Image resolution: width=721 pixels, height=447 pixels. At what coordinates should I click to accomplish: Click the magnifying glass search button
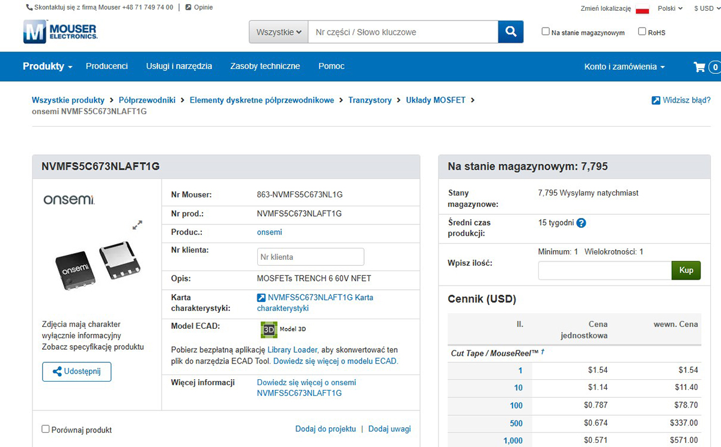click(x=511, y=32)
